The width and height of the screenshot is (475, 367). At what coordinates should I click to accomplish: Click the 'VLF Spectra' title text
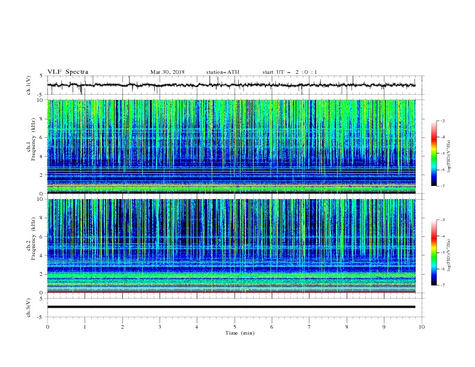point(68,72)
